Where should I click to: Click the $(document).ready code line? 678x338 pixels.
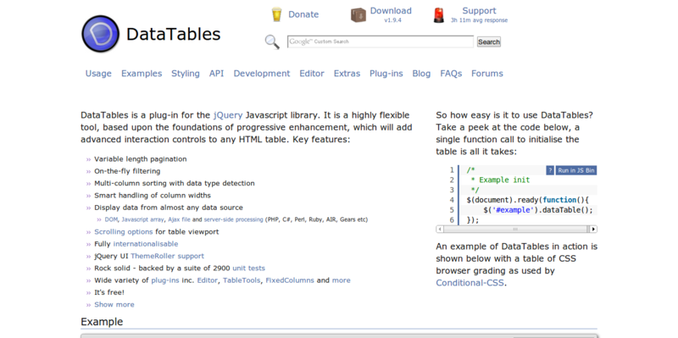[x=528, y=200]
